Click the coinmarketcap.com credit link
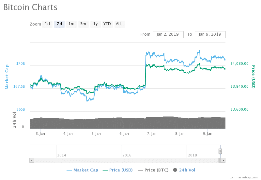The width and height of the screenshot is (261, 180). [x=243, y=177]
